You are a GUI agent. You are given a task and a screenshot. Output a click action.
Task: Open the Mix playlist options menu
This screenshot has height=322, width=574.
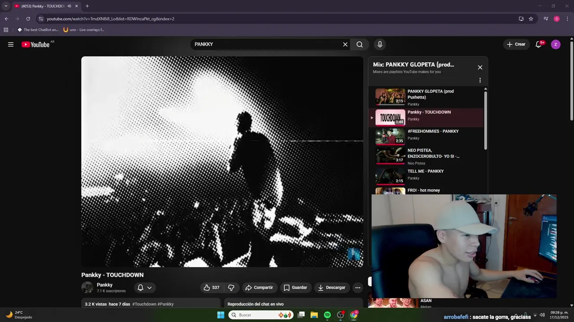click(480, 80)
